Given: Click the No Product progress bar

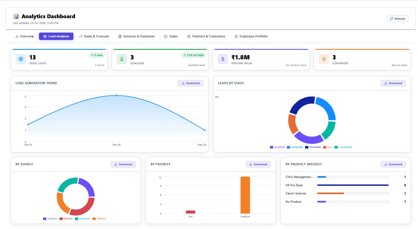Looking at the screenshot, I should click(x=353, y=202).
